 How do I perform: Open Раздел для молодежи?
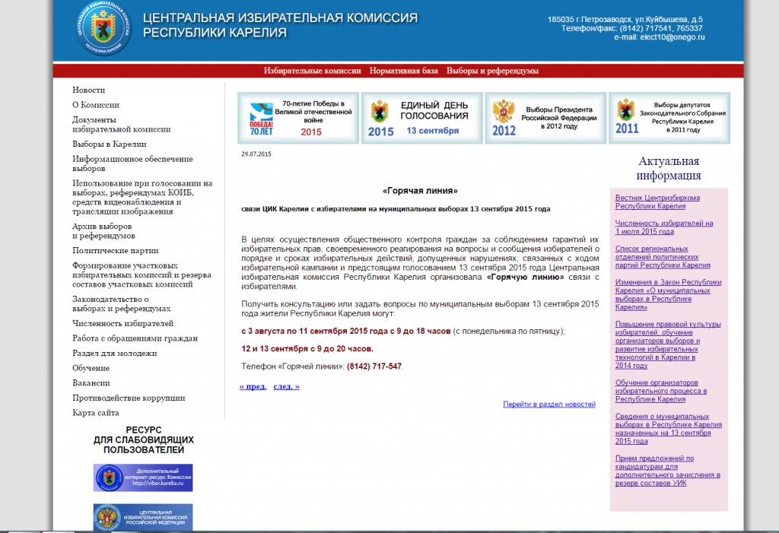pos(115,354)
